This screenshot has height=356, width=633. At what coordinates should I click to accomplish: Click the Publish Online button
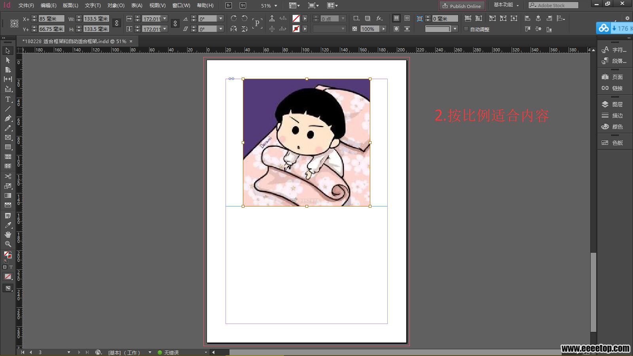pyautogui.click(x=462, y=6)
